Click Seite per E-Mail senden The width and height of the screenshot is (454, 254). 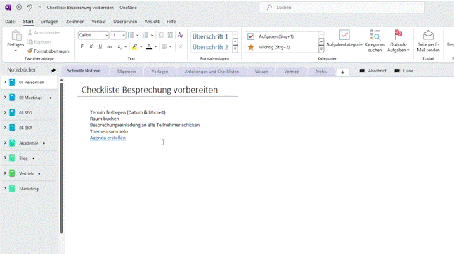pos(428,41)
